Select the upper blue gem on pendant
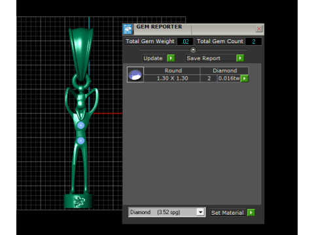The image size is (314, 235). (x=80, y=125)
